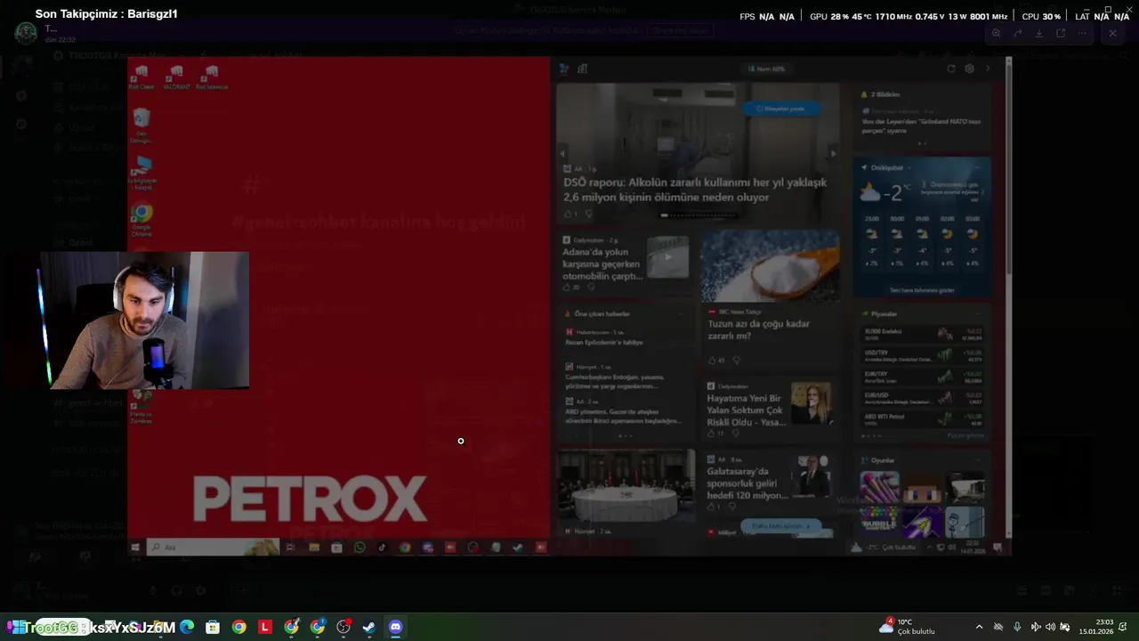Show hidden tray icons chevron
Viewport: 1139px width, 641px height.
(x=979, y=627)
